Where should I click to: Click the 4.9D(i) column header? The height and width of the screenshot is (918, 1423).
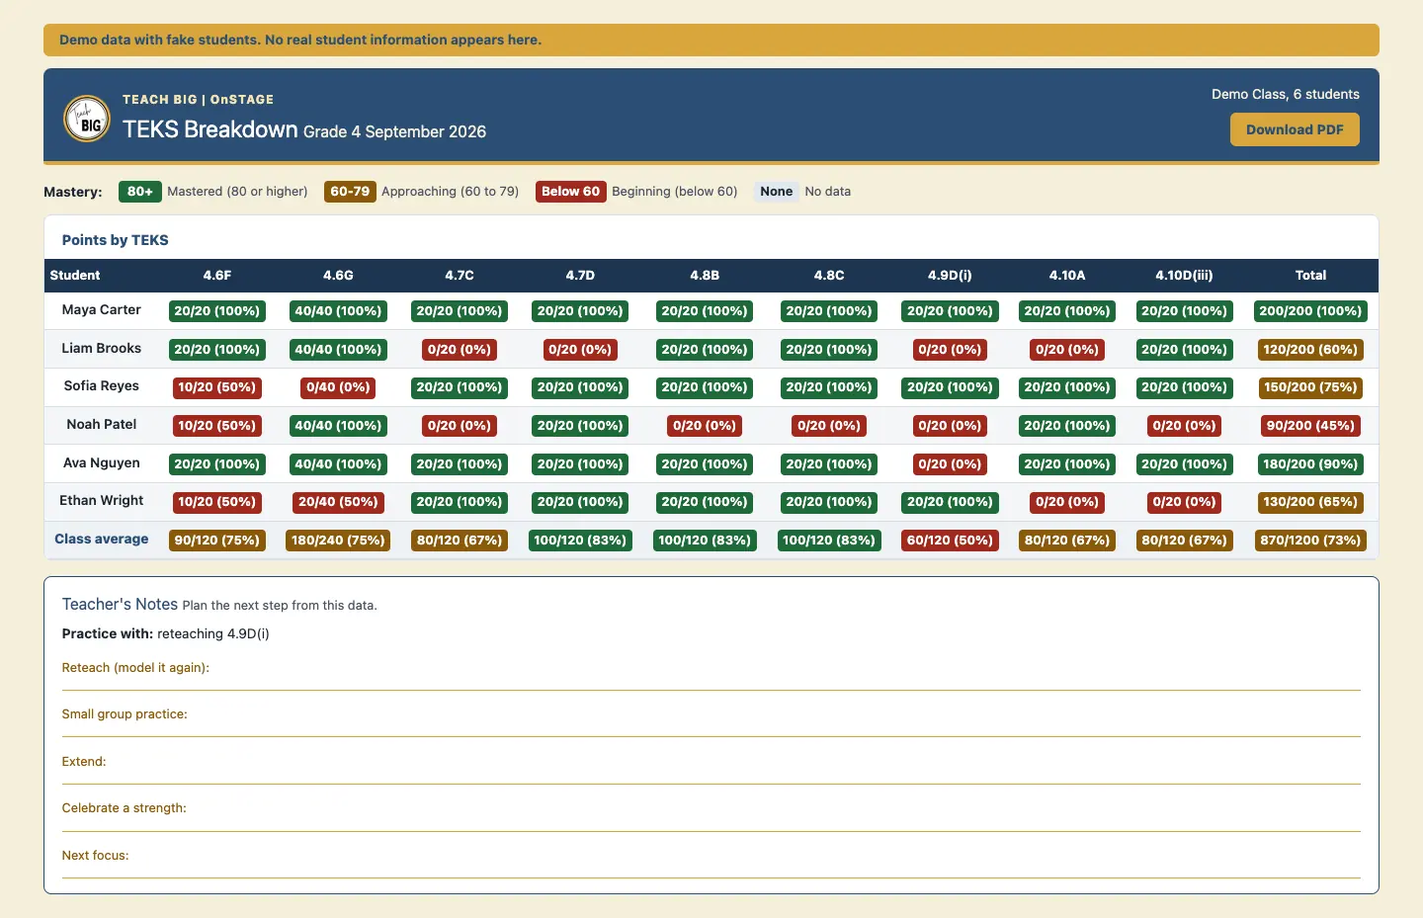pos(950,276)
